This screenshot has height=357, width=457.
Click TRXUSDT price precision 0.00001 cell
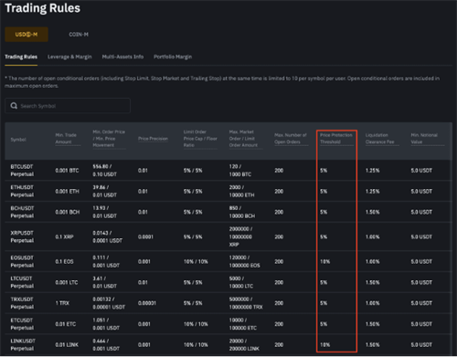pos(147,303)
